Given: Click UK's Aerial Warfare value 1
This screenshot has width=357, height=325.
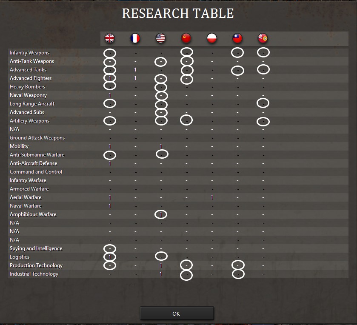Looking at the screenshot, I should click(x=110, y=197).
